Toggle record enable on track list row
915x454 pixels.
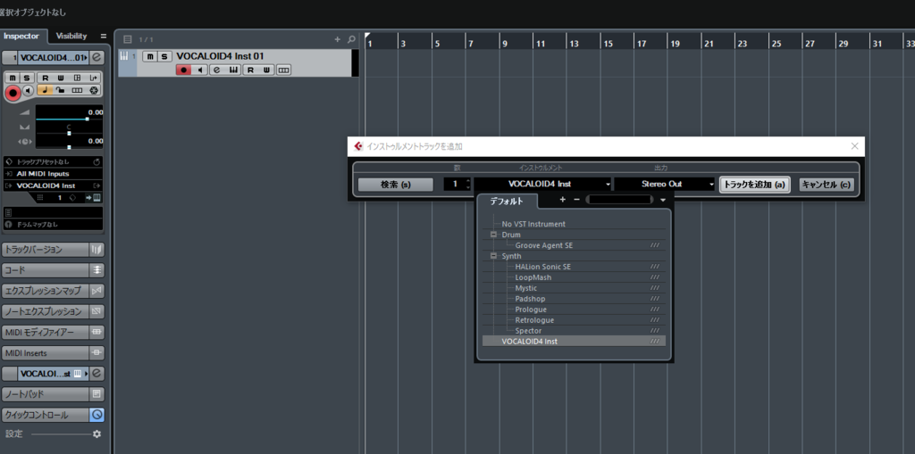pos(184,70)
